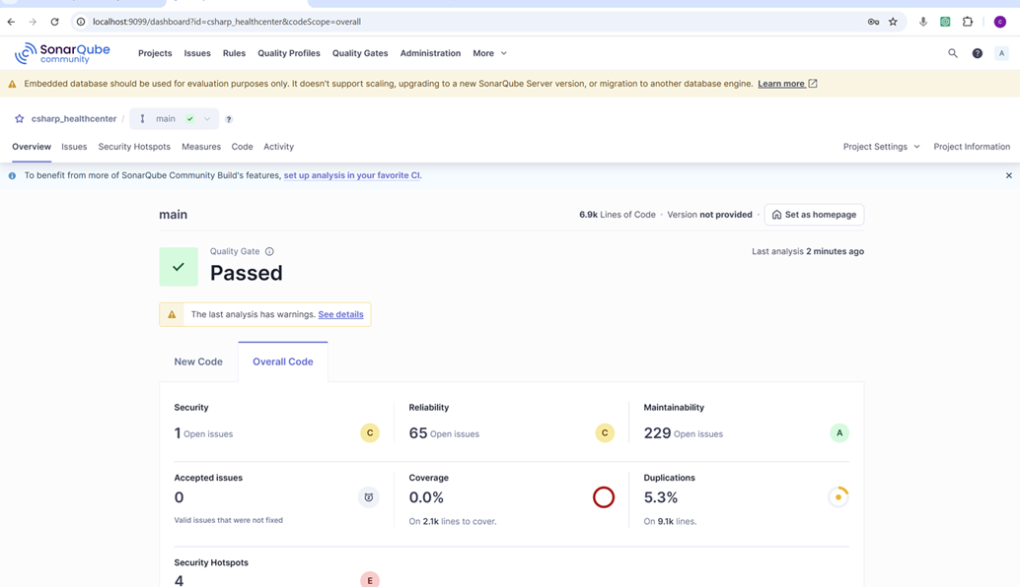Click the Learn more link
The image size is (1020, 587).
tap(787, 84)
